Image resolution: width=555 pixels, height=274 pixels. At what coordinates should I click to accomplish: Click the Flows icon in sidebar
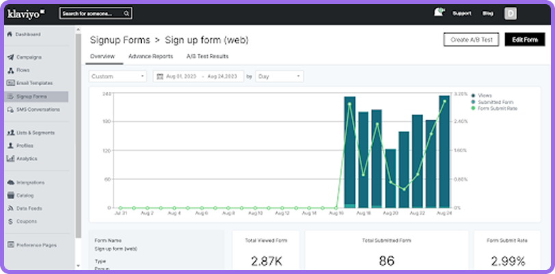point(10,70)
